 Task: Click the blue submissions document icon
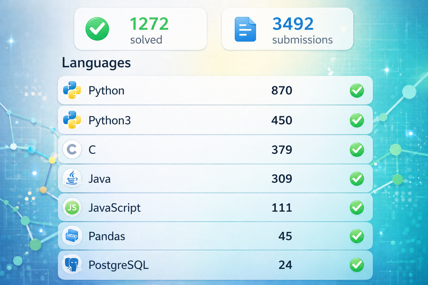[x=245, y=29]
